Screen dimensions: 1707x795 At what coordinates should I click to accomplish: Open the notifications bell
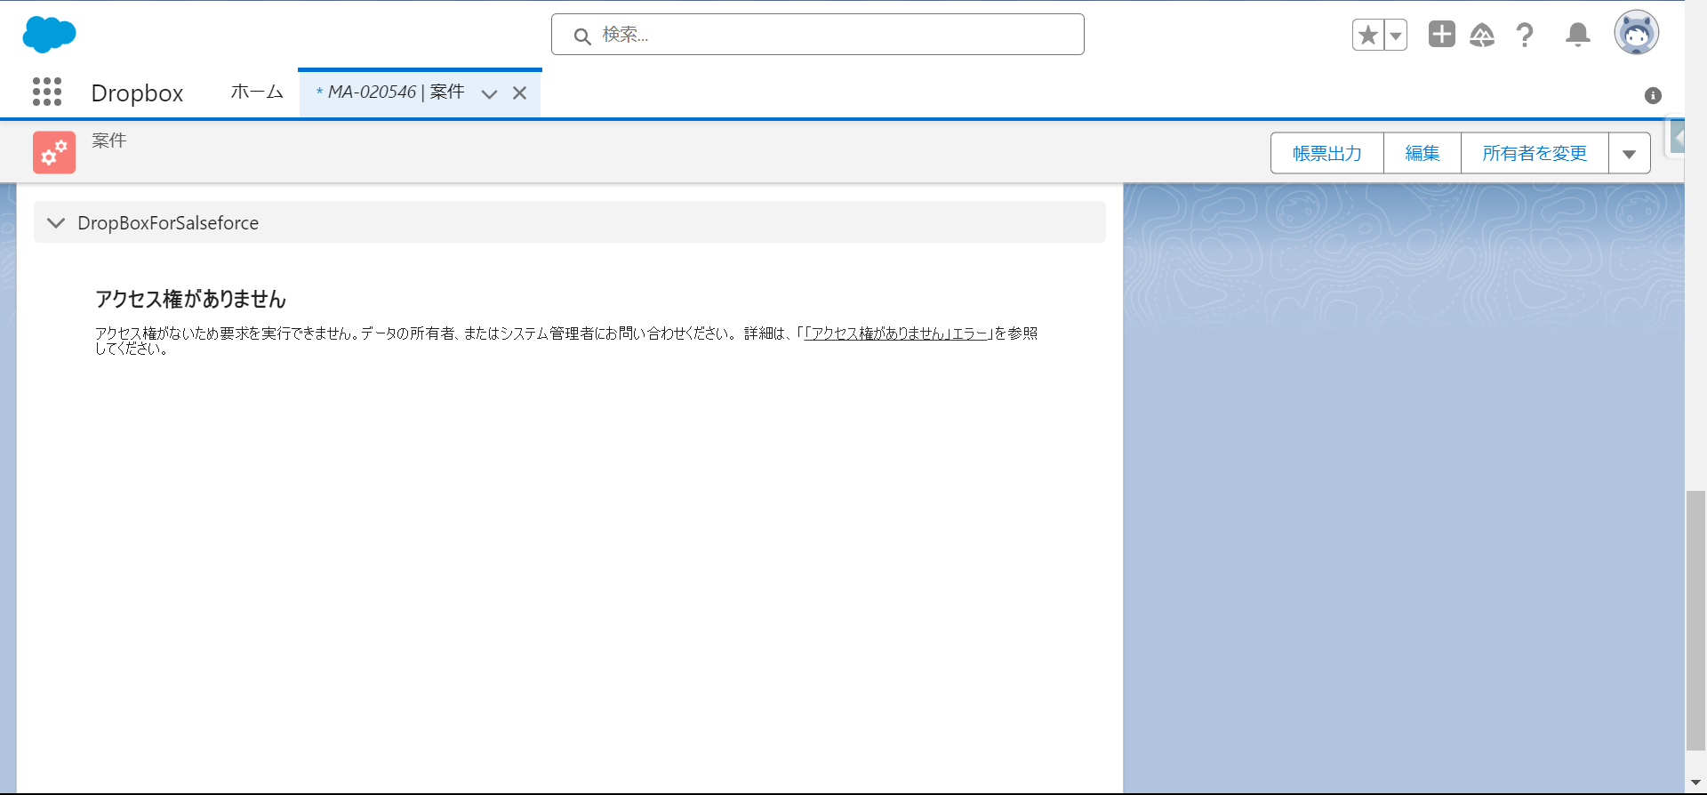tap(1577, 36)
